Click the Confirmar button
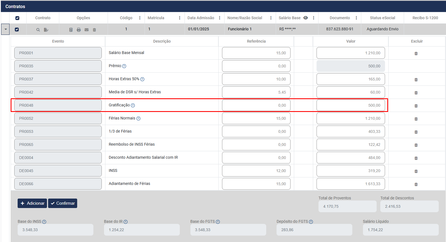This screenshot has width=446, height=242. (63, 203)
